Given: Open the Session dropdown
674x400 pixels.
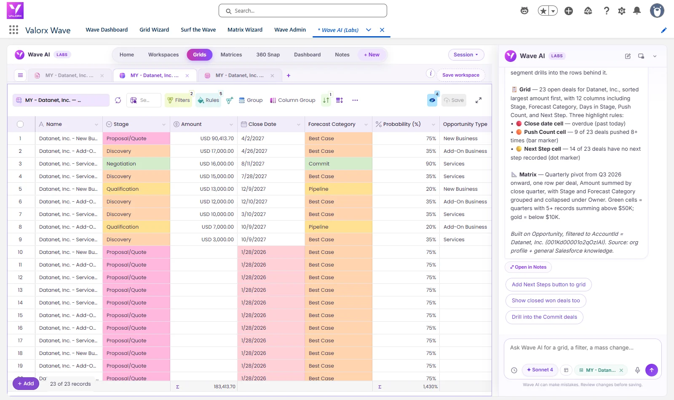Looking at the screenshot, I should click(466, 55).
